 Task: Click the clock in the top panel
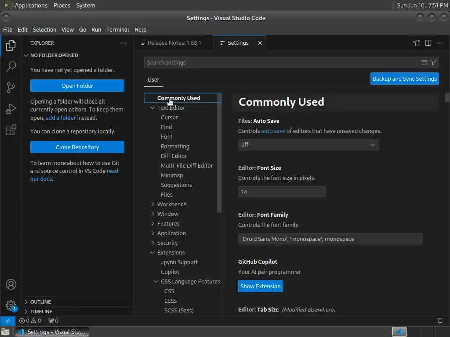click(x=422, y=5)
